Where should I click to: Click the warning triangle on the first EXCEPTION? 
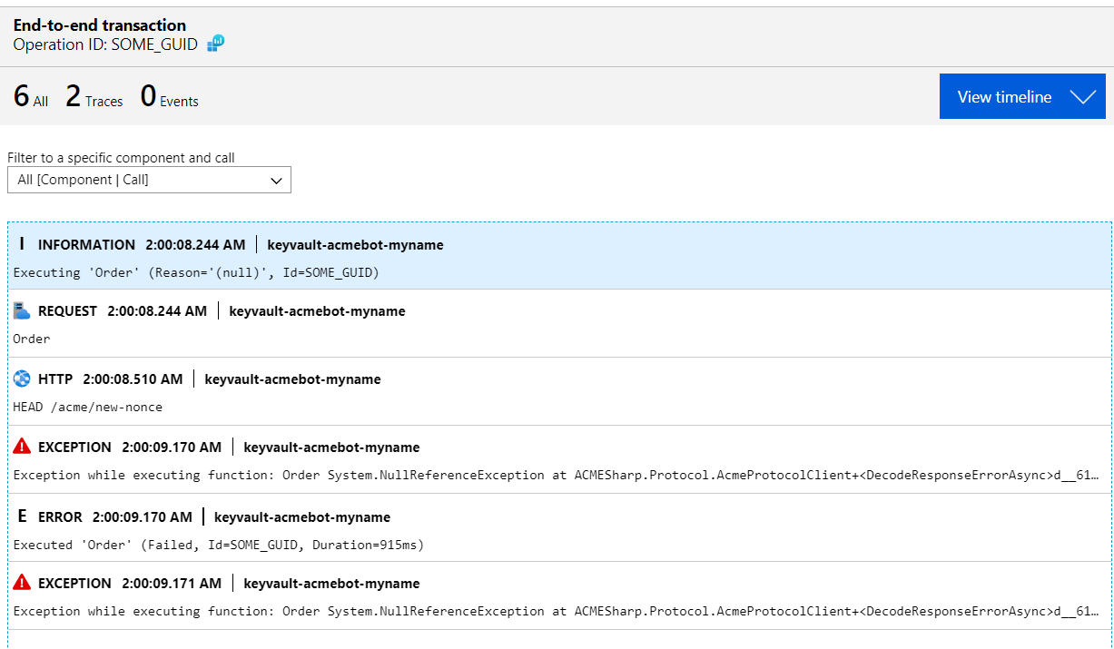click(x=20, y=447)
